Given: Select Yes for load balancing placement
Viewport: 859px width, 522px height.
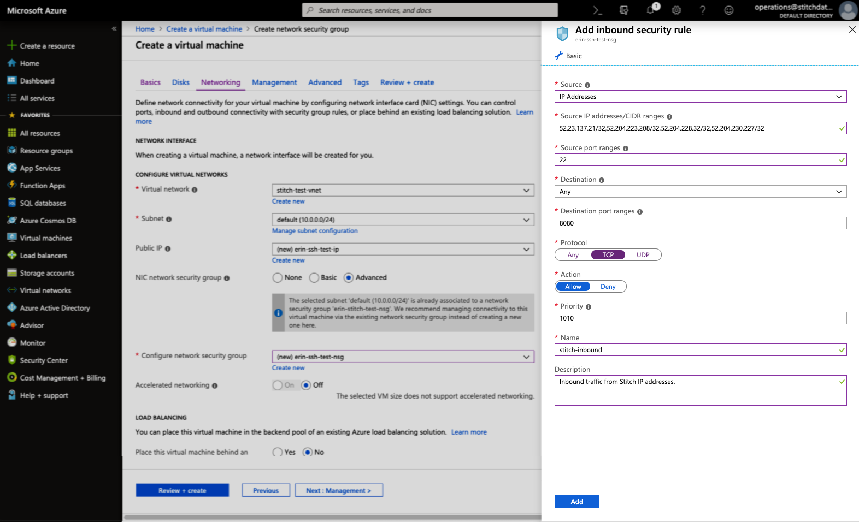Looking at the screenshot, I should coord(278,452).
